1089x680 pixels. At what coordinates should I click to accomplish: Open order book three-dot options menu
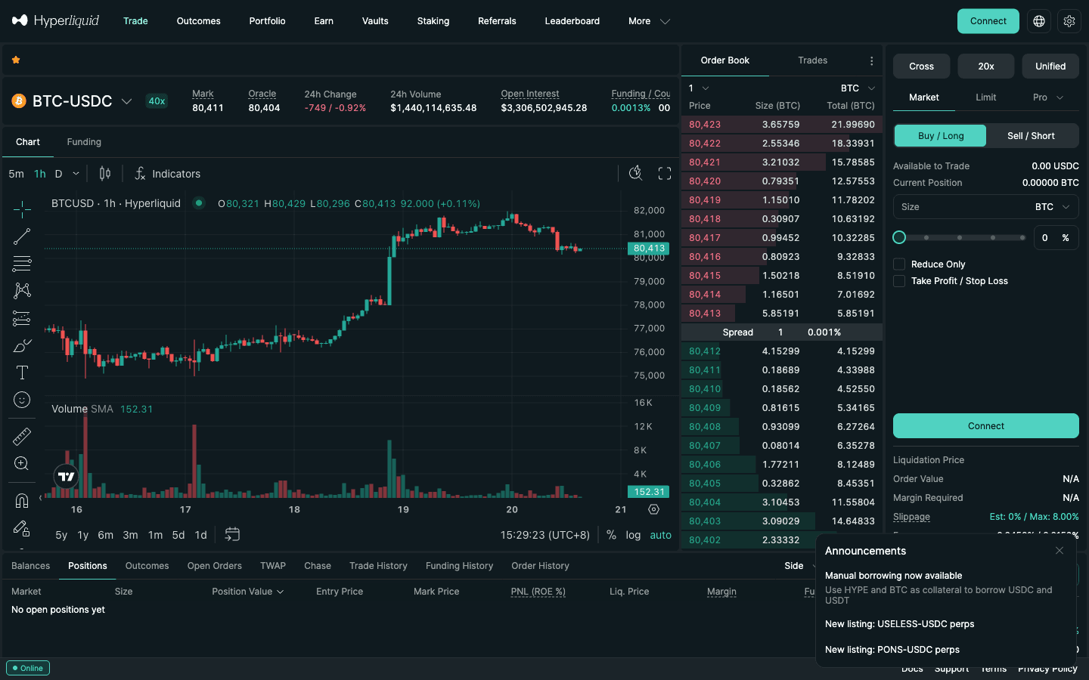[871, 60]
